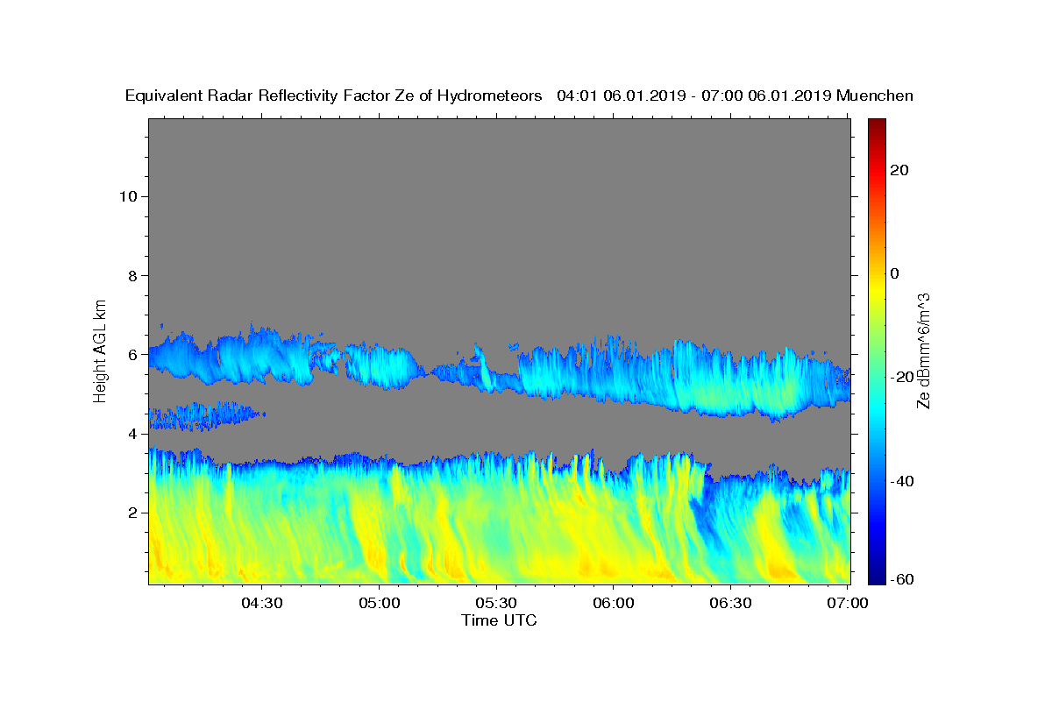Click the height axis label '6'
Screen dimensions: 1052x701
[x=133, y=355]
